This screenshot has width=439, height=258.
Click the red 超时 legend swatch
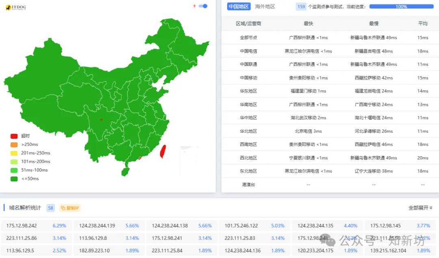[13, 135]
